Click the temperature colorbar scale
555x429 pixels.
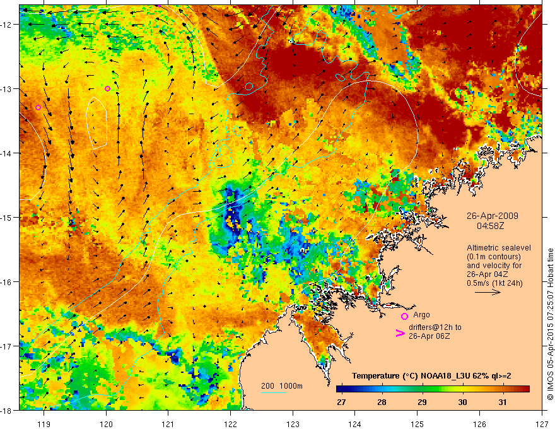coord(433,389)
